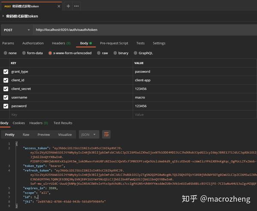This screenshot has width=257, height=211.
Task: Close the 密码模式获取token request tab
Action: pyautogui.click(x=59, y=6)
